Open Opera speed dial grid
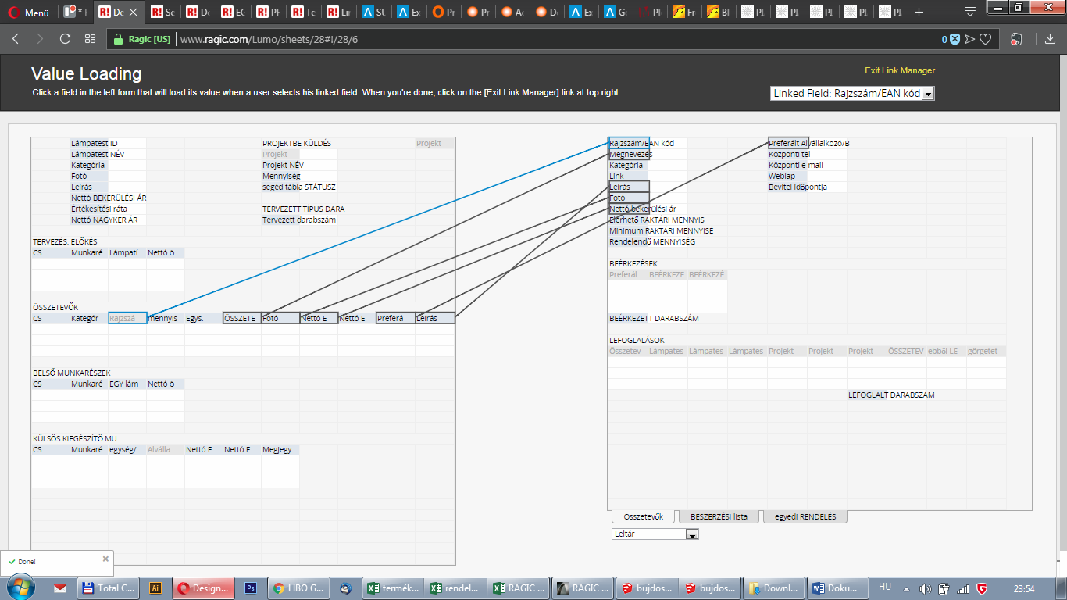The height and width of the screenshot is (600, 1067). pos(91,39)
